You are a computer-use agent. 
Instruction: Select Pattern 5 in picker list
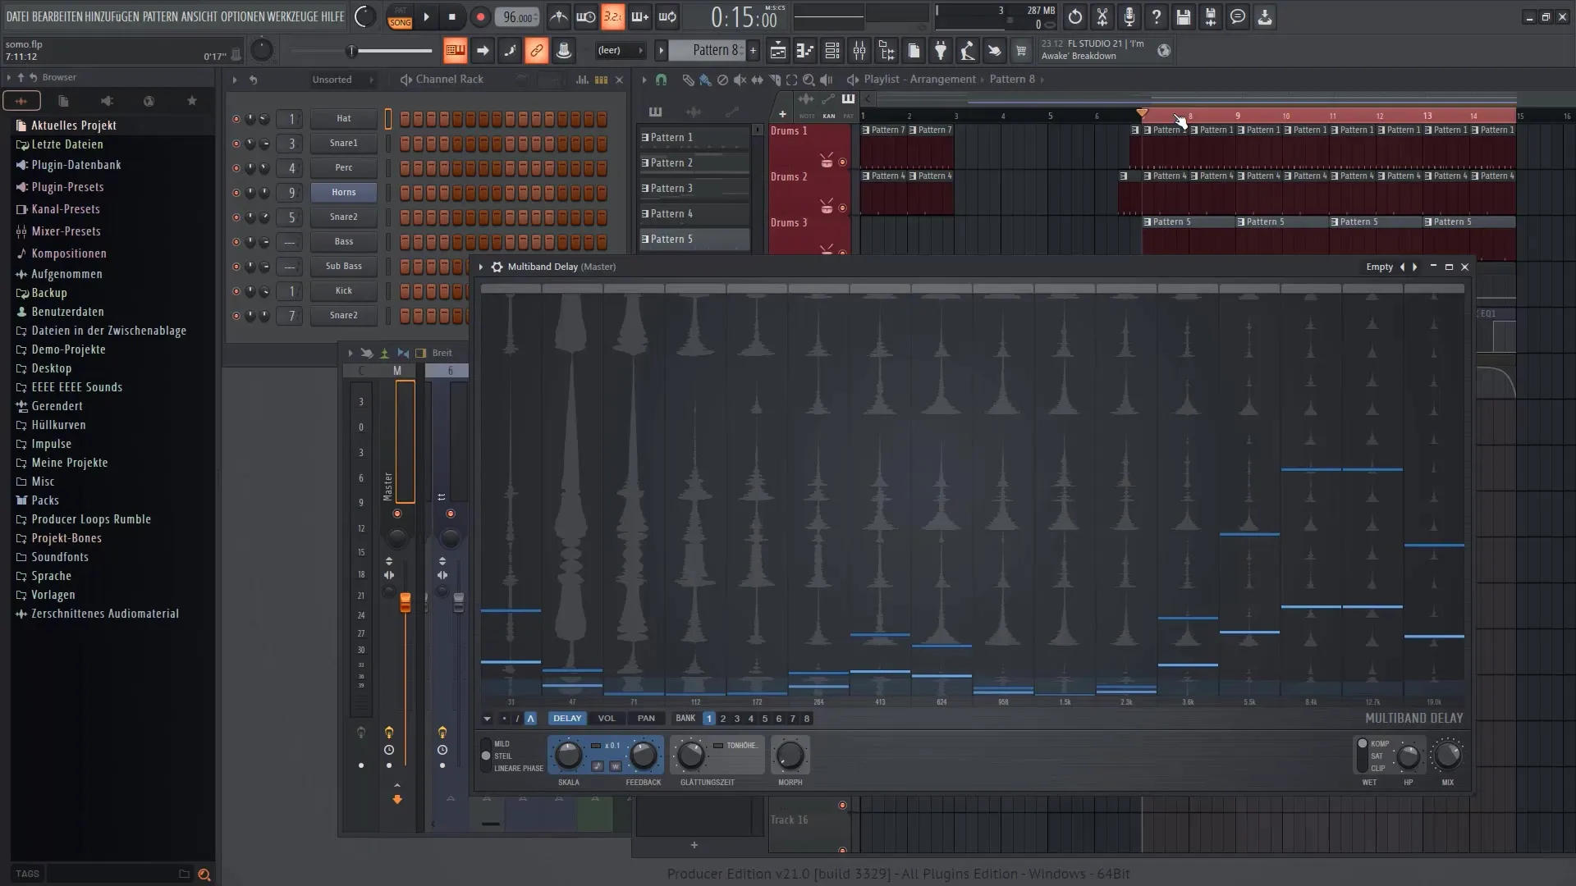[x=694, y=240]
